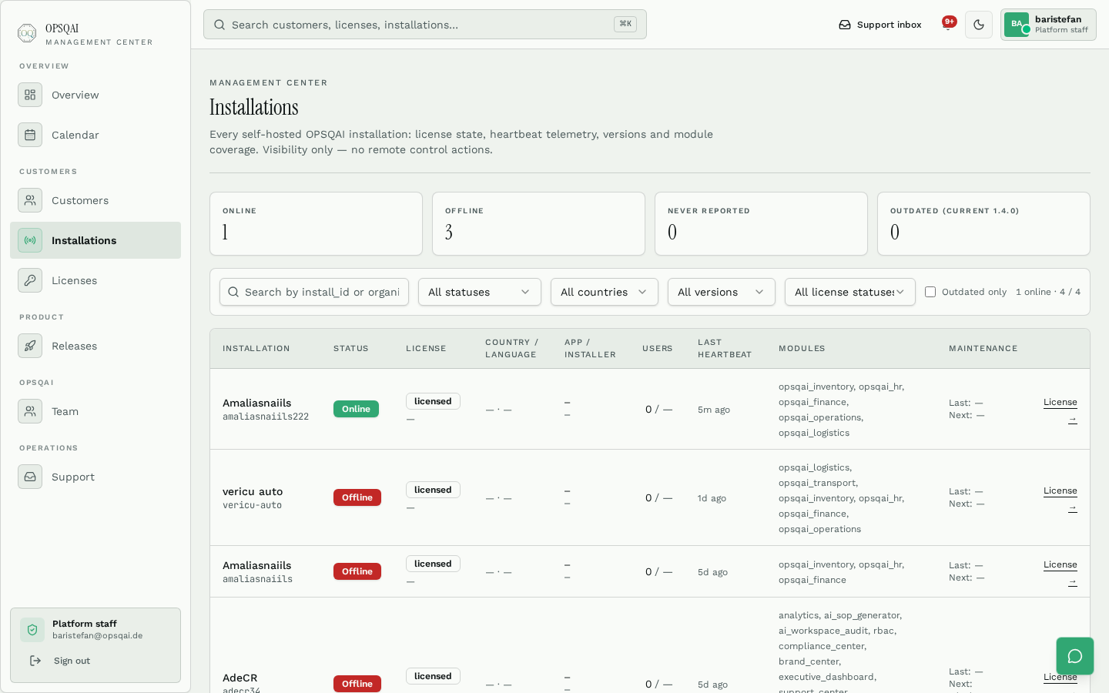Go to Releases in sidebar
The image size is (1109, 693).
[x=95, y=346]
